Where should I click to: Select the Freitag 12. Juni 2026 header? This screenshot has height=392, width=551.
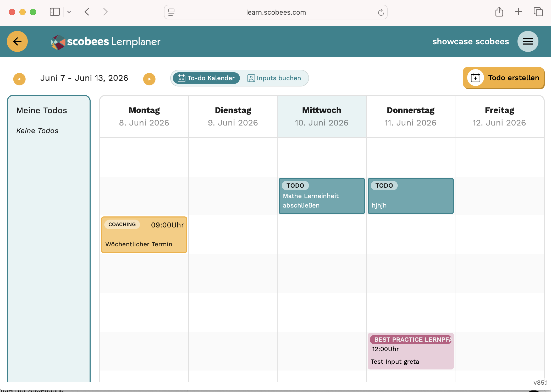click(499, 117)
